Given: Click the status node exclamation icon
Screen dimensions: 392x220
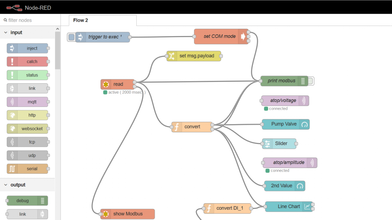Looking at the screenshot, I should tap(12, 75).
